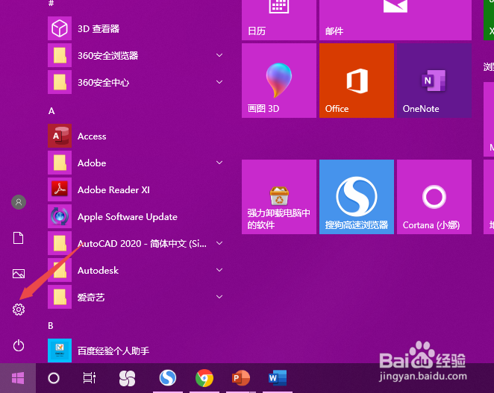Open the Office tile
The height and width of the screenshot is (393, 494).
point(357,81)
